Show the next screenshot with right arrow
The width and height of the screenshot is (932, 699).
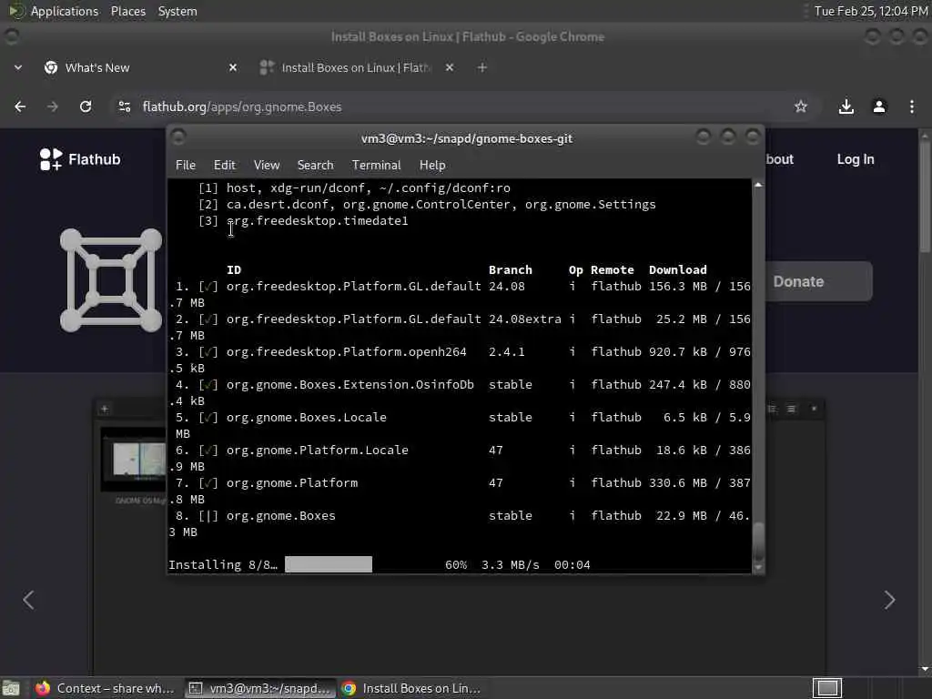click(x=889, y=600)
